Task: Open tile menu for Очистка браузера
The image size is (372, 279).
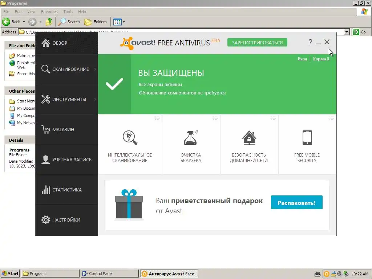Action: pyautogui.click(x=215, y=118)
